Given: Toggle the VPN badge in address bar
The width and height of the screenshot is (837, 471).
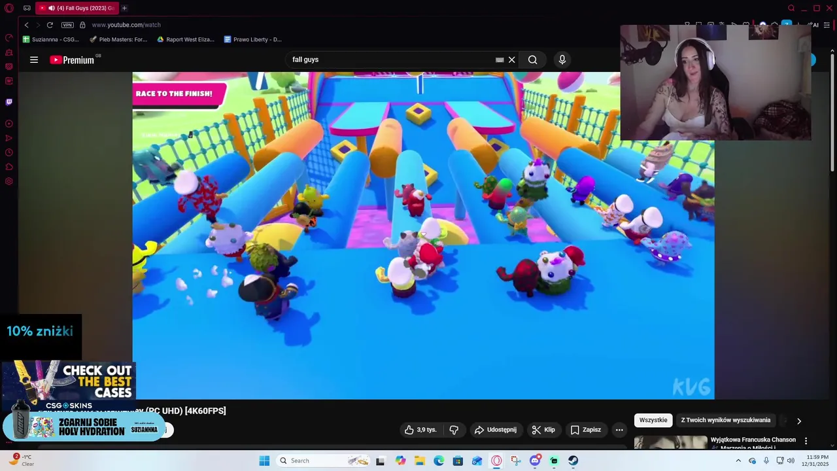Looking at the screenshot, I should [x=67, y=25].
